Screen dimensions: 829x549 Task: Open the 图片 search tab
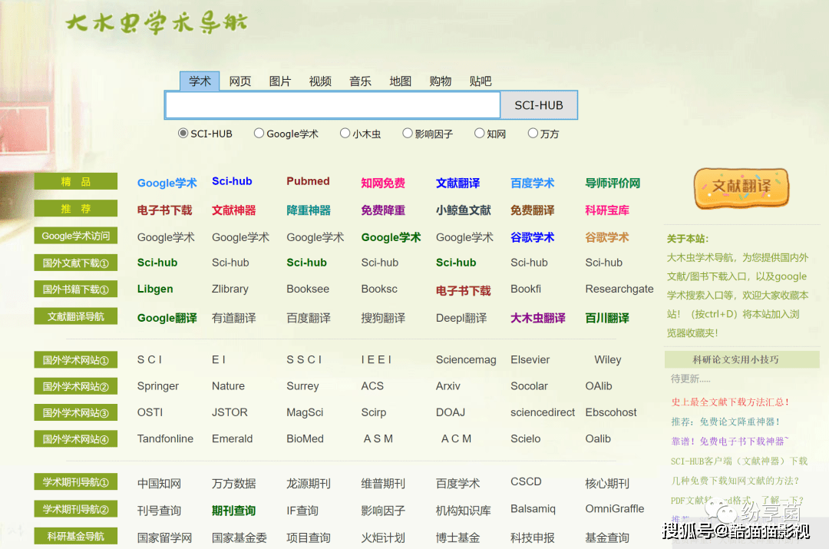tap(280, 81)
